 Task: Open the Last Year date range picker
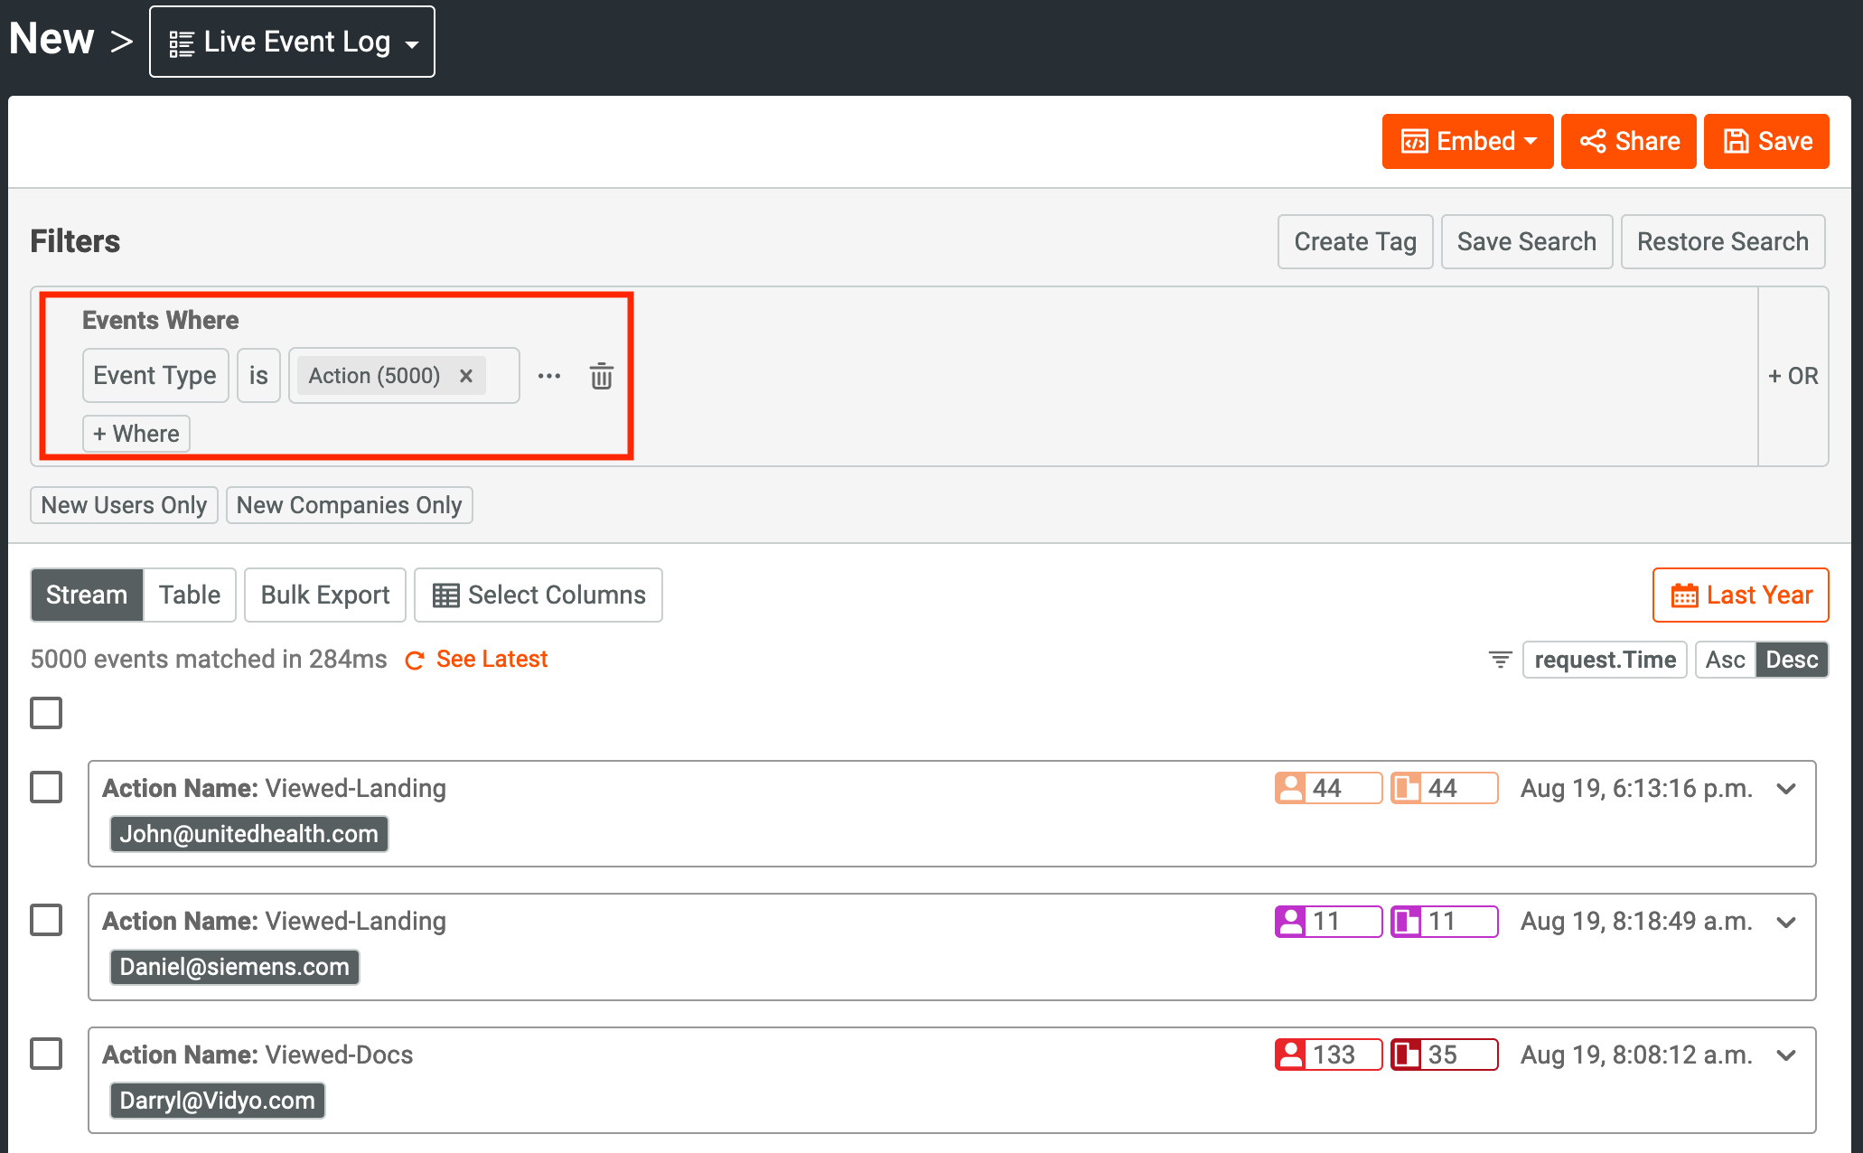click(x=1740, y=595)
